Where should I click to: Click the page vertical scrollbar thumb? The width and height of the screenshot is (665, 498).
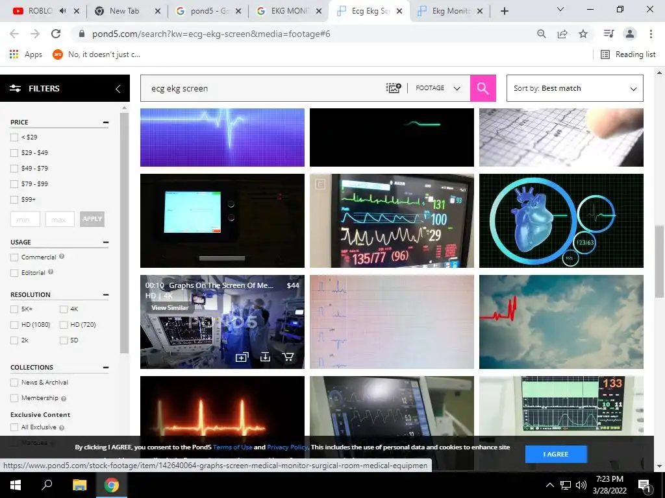coord(659,261)
